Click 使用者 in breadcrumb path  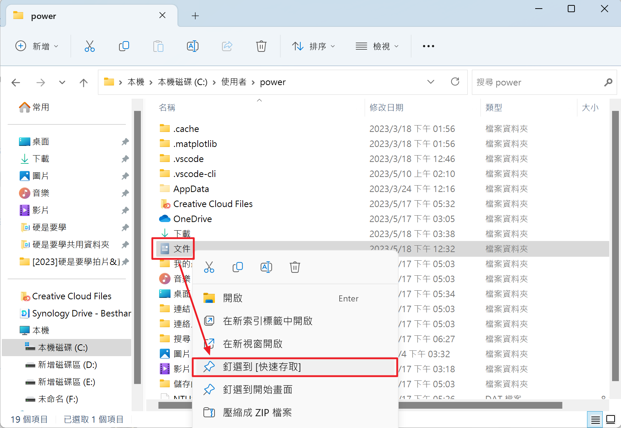pyautogui.click(x=233, y=82)
